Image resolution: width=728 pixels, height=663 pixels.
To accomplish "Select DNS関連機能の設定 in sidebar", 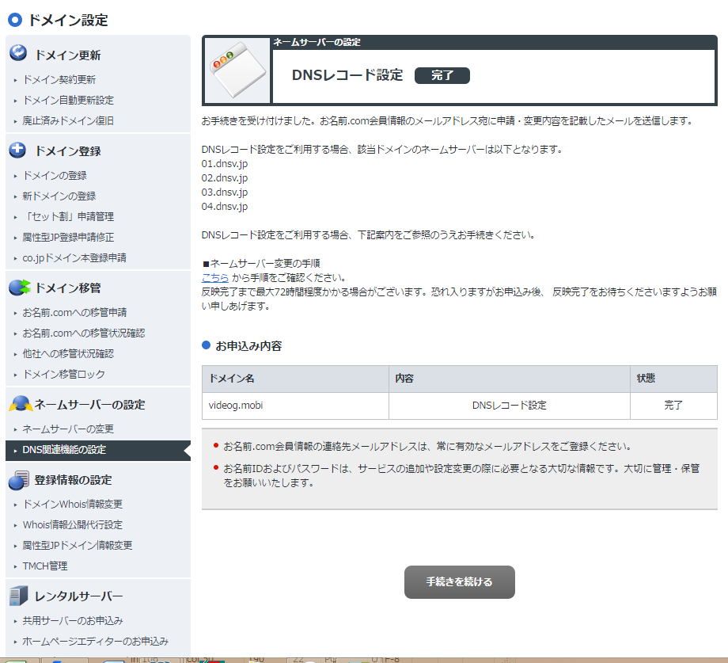I will tap(64, 450).
